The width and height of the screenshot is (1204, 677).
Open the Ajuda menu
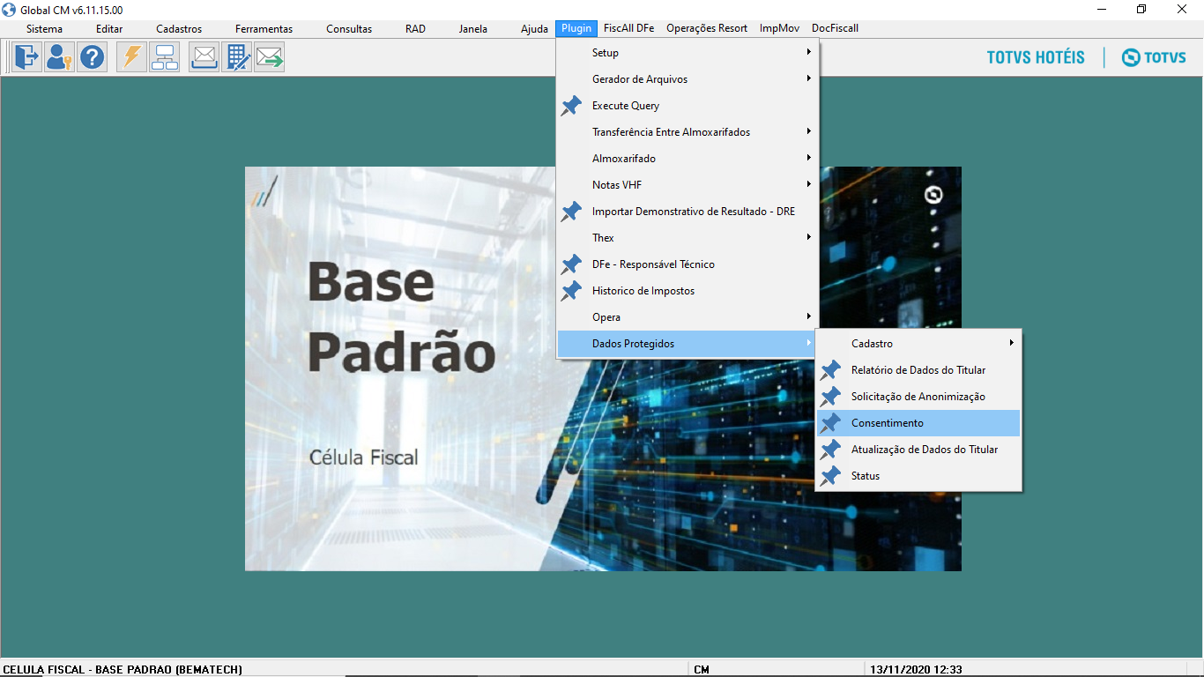coord(534,28)
